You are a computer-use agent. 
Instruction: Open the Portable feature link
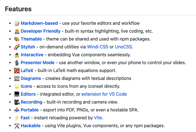point(30,110)
